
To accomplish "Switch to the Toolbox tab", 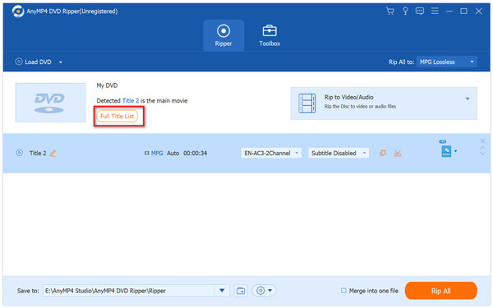I will click(x=270, y=35).
